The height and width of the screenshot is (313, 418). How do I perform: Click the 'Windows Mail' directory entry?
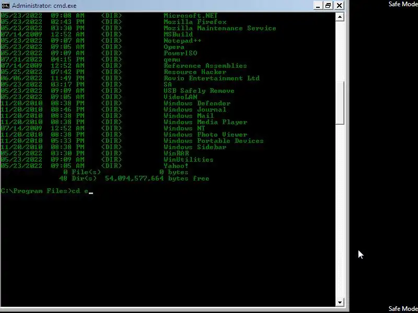[x=189, y=116]
